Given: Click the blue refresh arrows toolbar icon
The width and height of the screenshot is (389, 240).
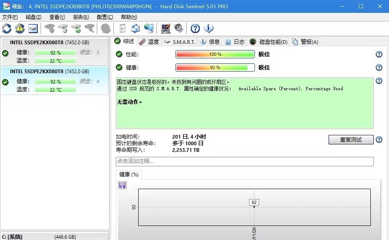Looking at the screenshot, I should (7, 29).
